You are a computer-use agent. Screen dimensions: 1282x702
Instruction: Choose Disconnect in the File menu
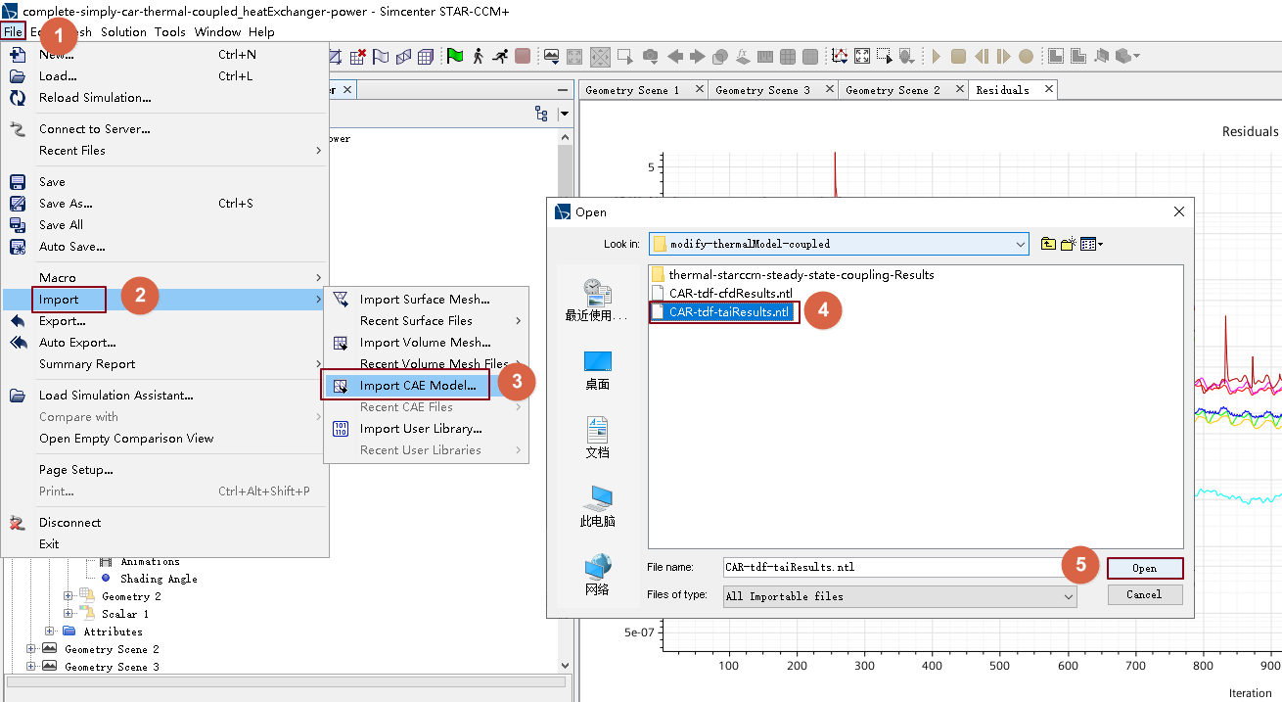164,523
